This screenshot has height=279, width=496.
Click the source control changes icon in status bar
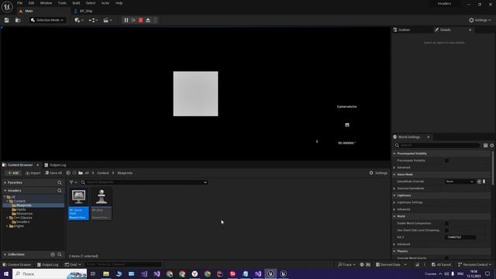[417, 264]
